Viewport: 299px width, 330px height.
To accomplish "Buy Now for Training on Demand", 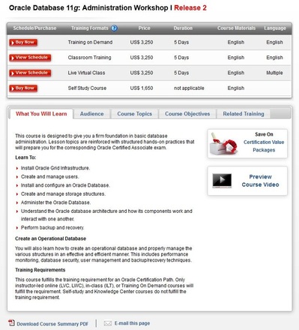I will (x=23, y=43).
